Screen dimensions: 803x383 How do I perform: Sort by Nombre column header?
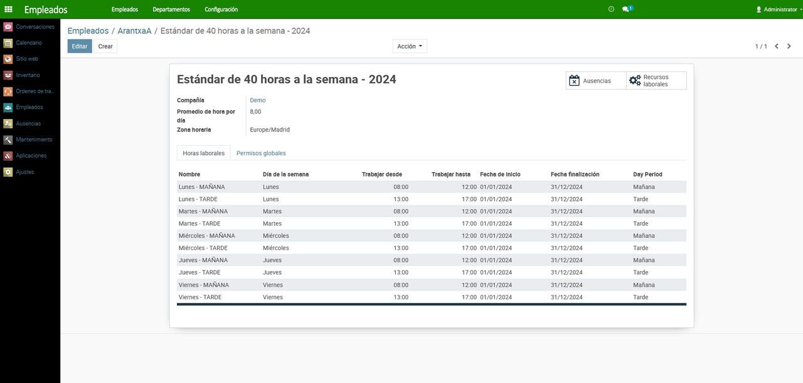click(x=189, y=175)
